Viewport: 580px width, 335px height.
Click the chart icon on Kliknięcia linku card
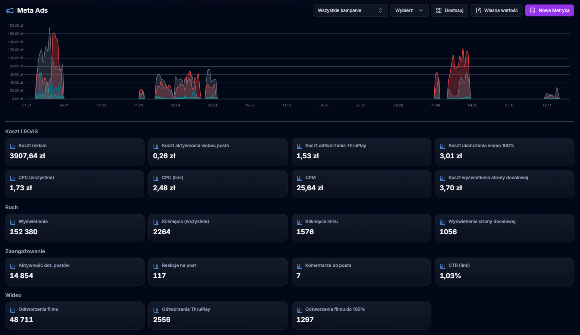click(299, 221)
